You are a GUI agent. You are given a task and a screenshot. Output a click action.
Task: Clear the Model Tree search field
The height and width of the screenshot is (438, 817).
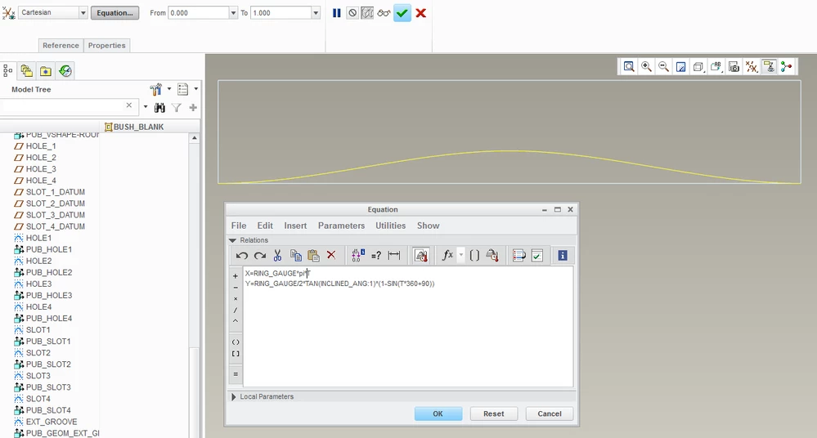(128, 105)
